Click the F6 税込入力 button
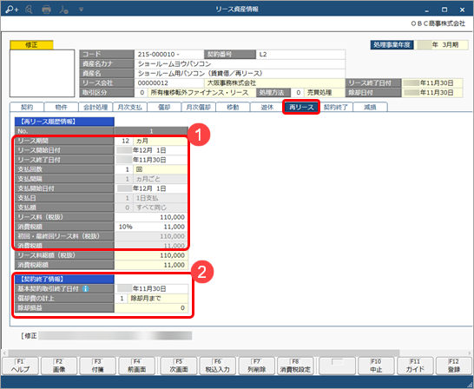The height and width of the screenshot is (389, 474). 218,366
